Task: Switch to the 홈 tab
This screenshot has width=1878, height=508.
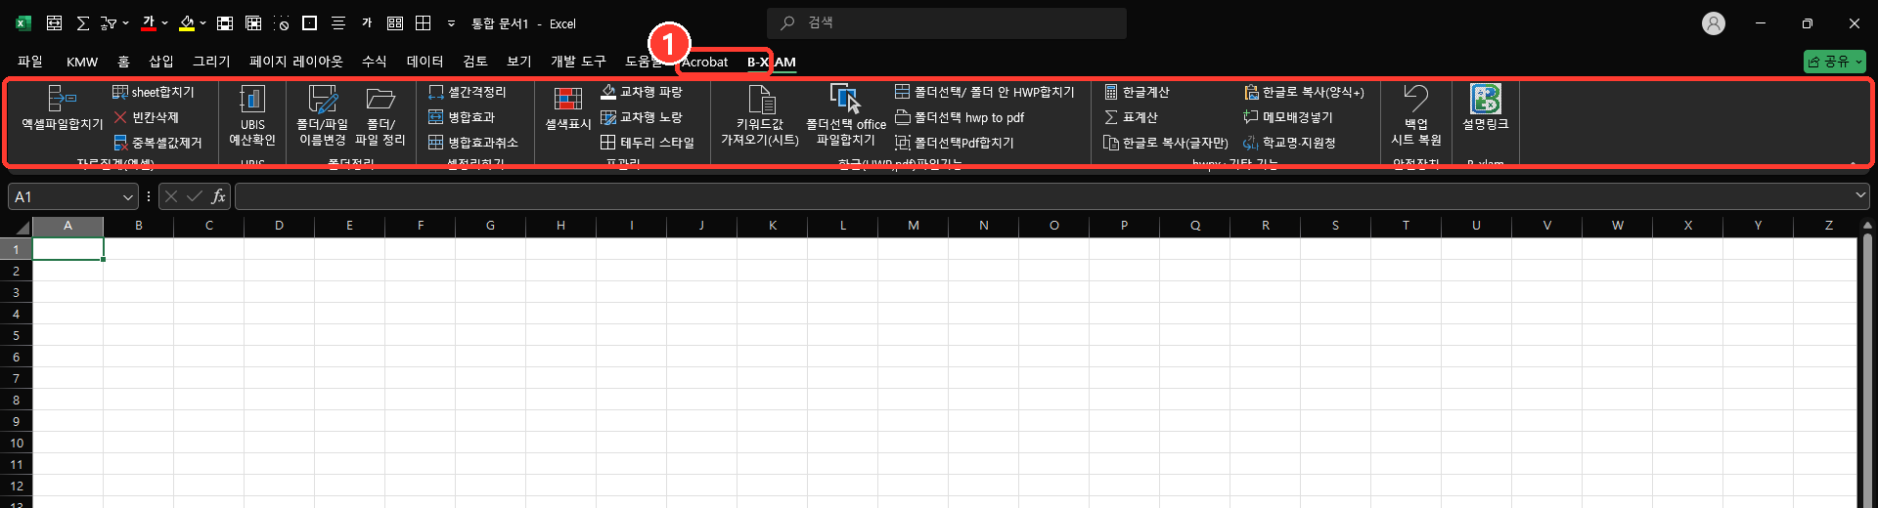Action: pos(123,62)
